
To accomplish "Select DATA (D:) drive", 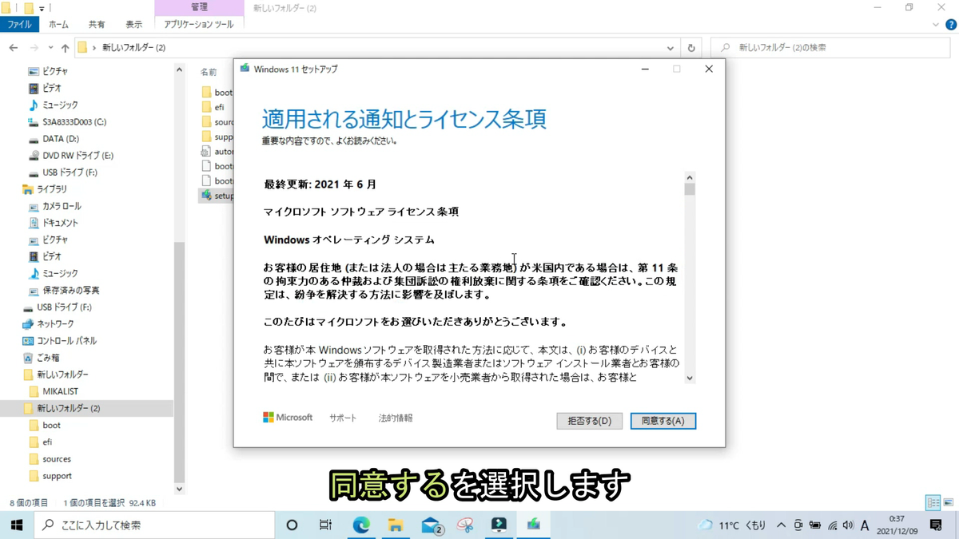I will click(x=61, y=139).
